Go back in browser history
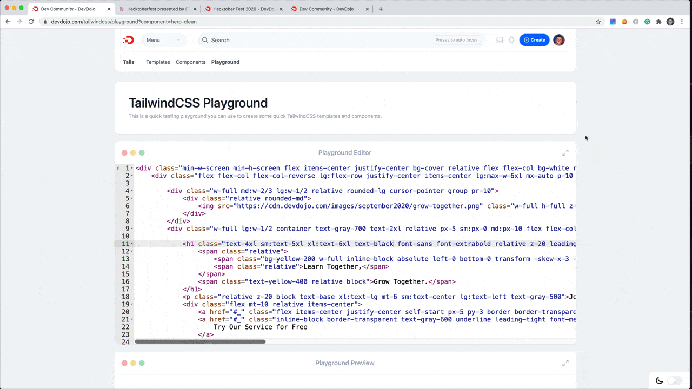Screen dimensions: 692x389 pyautogui.click(x=8, y=22)
